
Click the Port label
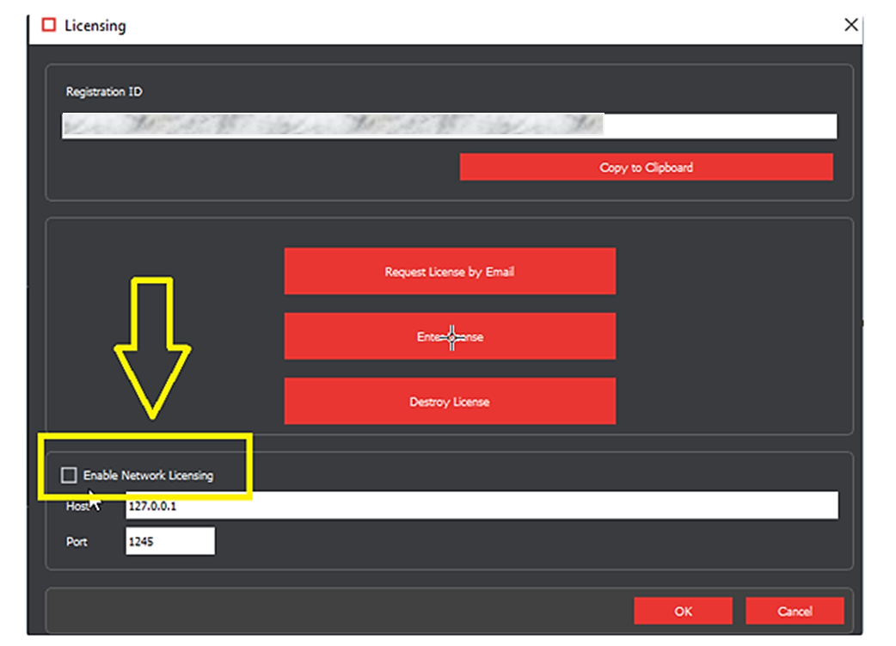click(x=77, y=542)
